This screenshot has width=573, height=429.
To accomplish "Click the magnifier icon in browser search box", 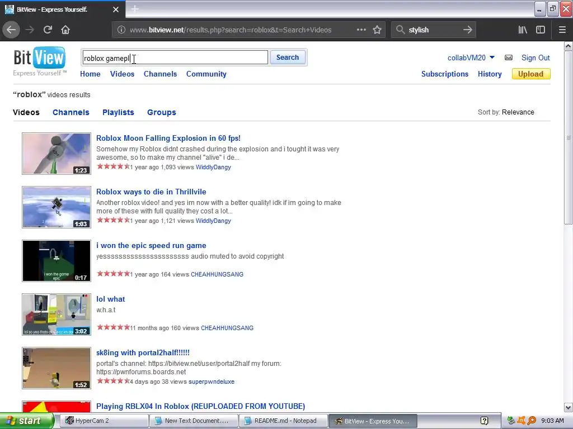I will pyautogui.click(x=401, y=30).
